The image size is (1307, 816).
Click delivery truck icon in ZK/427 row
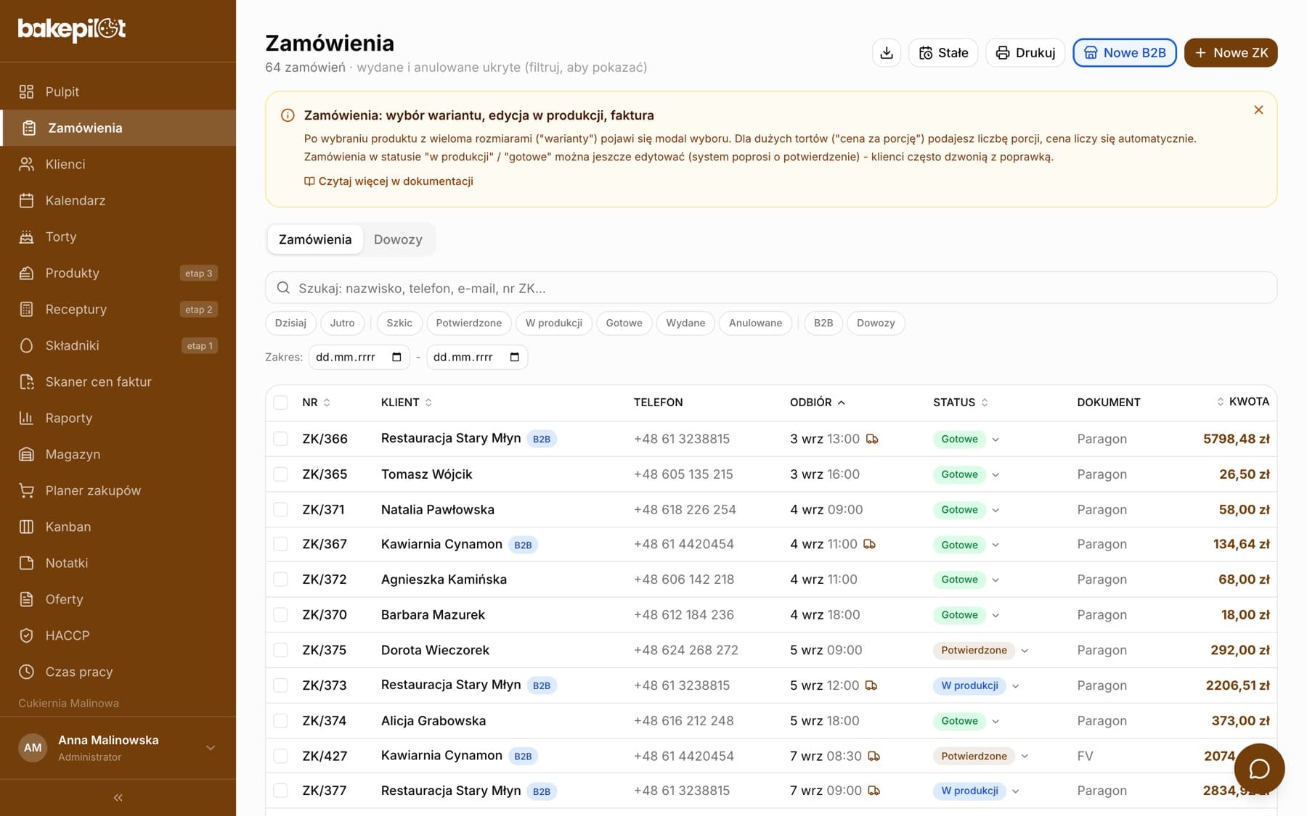click(874, 756)
